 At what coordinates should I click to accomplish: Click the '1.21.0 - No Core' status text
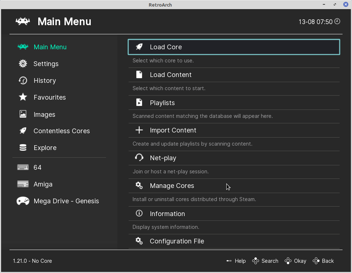[x=32, y=261]
